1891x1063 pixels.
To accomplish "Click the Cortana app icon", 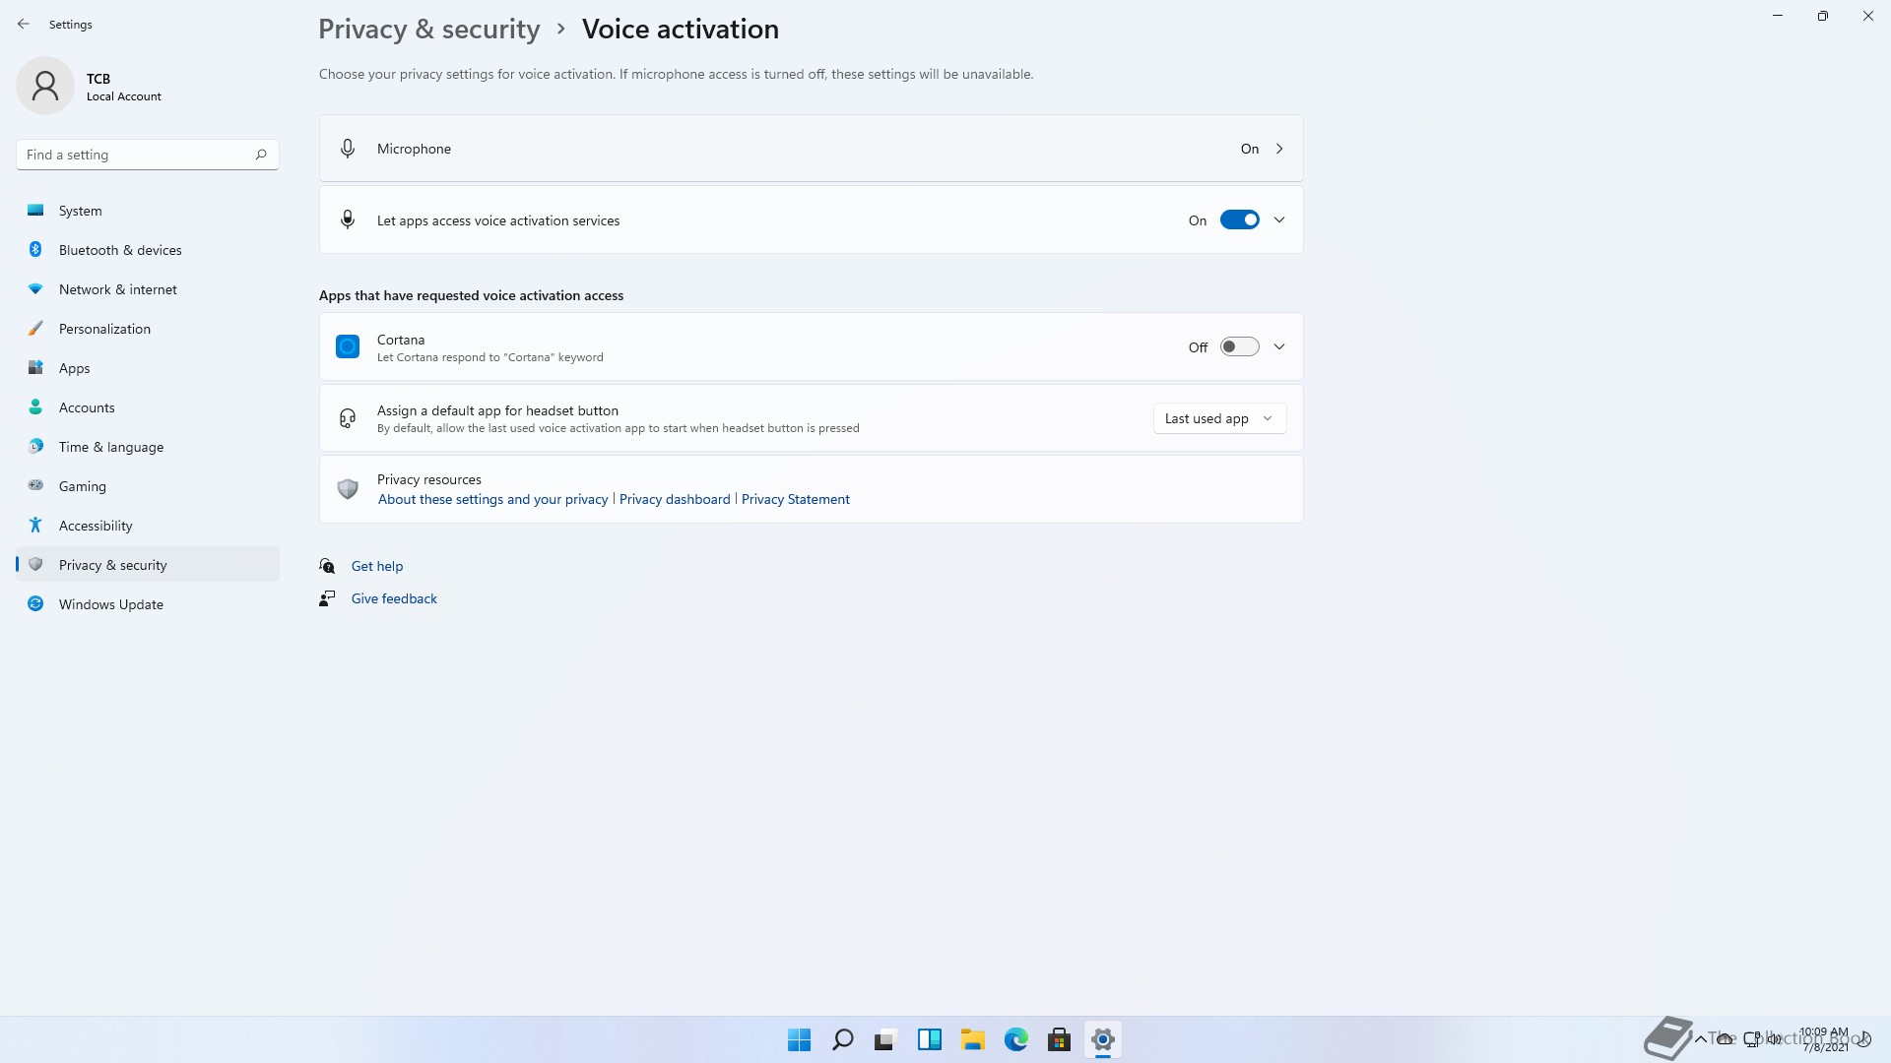I will 348,346.
